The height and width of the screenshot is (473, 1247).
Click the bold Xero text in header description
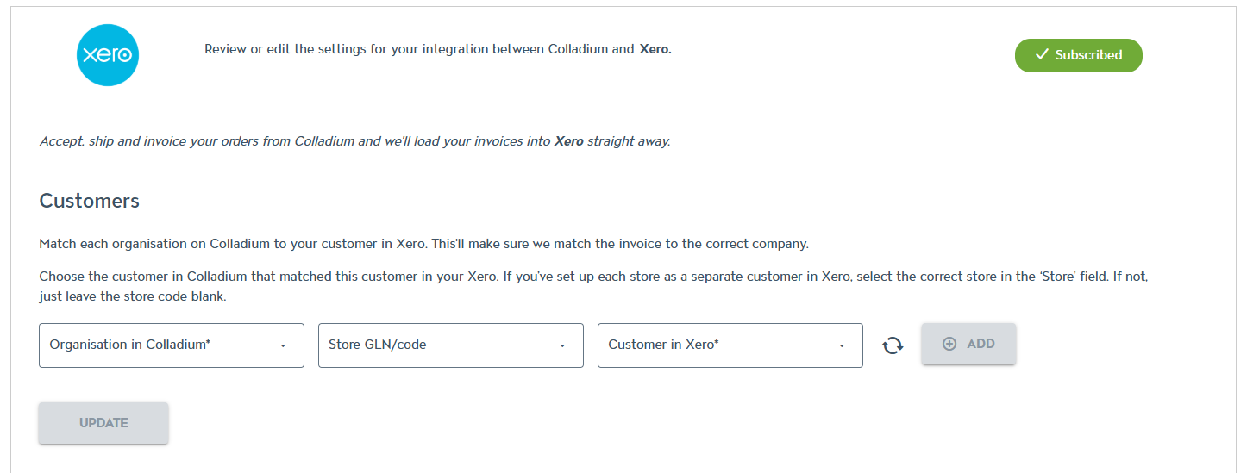[655, 49]
